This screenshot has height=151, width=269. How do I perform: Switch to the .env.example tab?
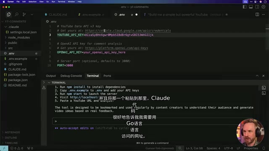(91, 15)
